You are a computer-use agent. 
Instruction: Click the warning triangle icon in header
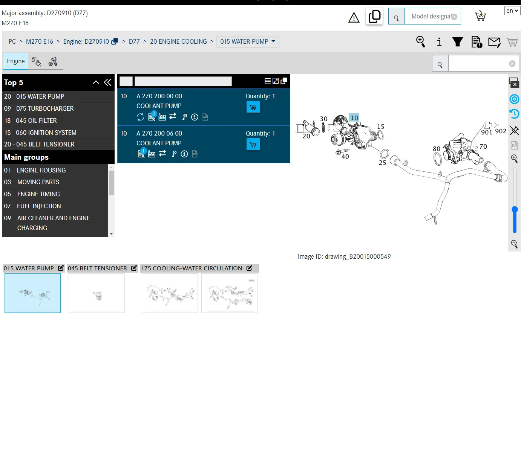[354, 18]
